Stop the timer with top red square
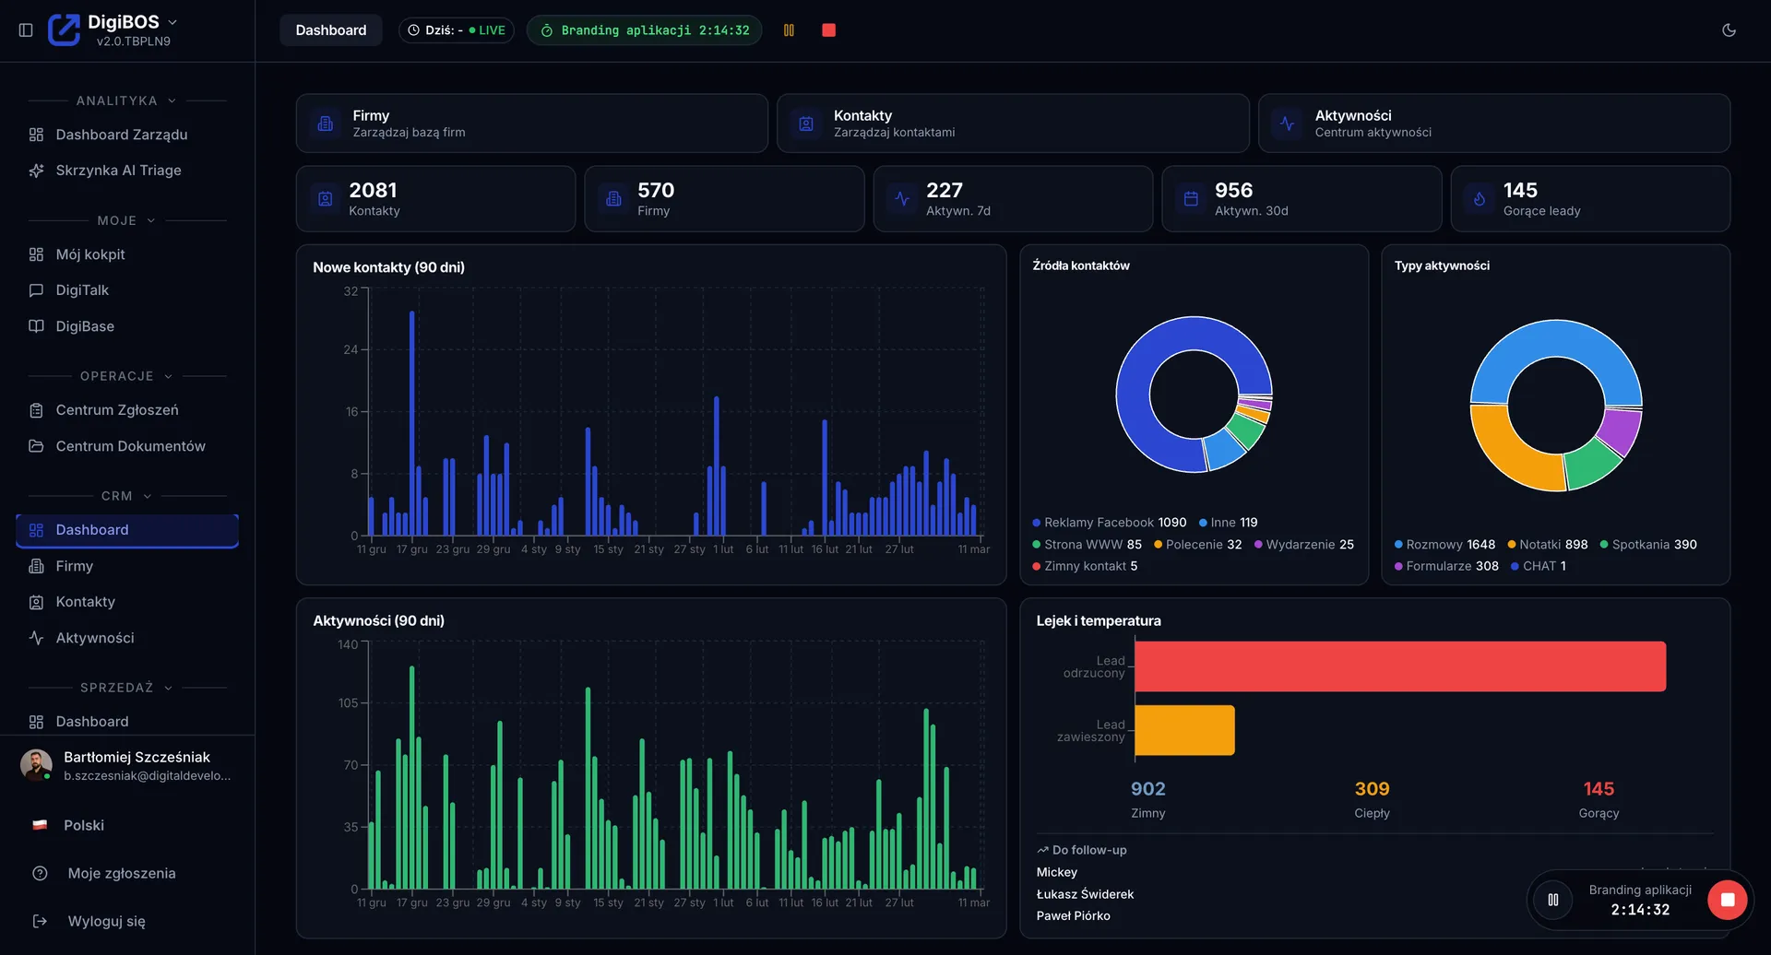 [x=828, y=30]
